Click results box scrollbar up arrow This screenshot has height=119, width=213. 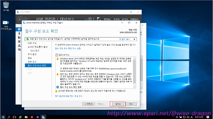click(134, 58)
